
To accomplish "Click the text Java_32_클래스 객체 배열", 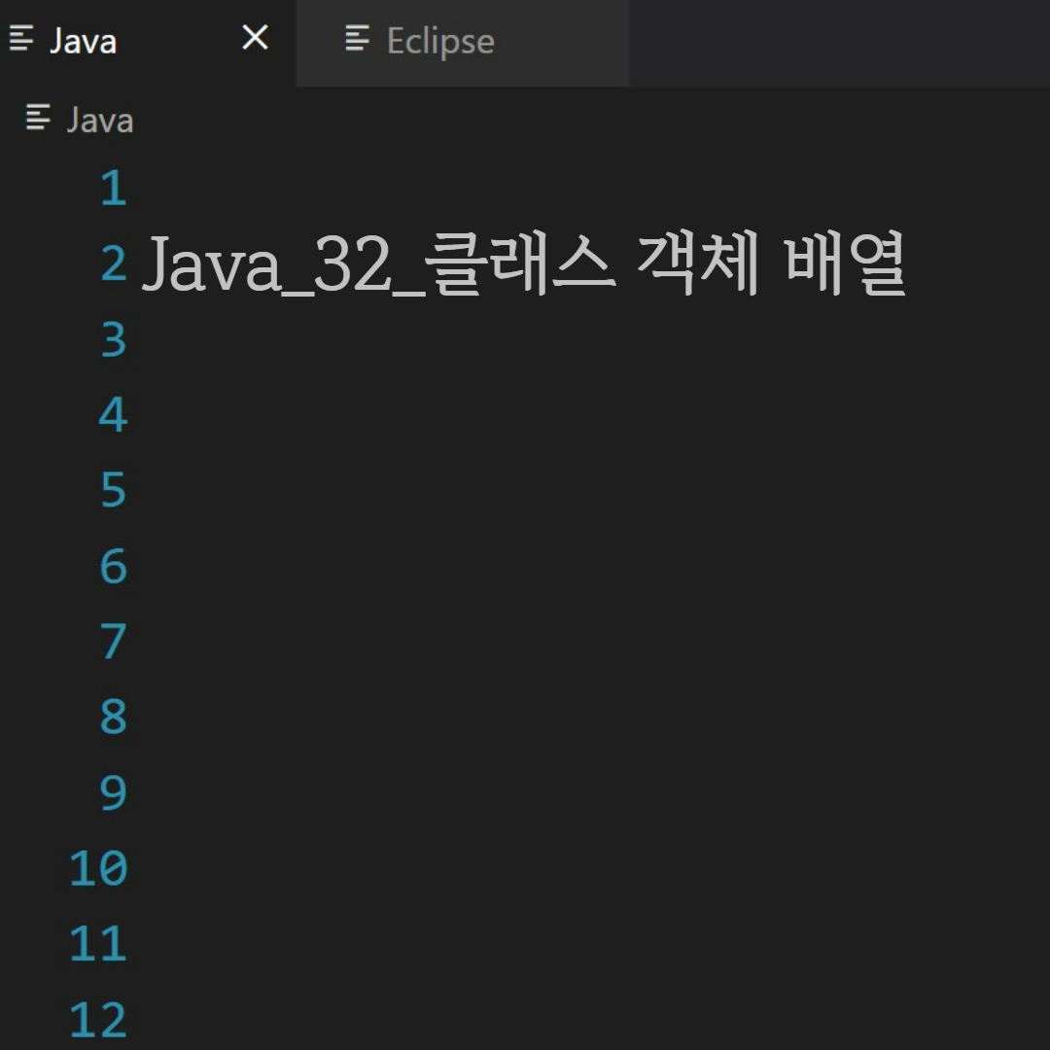I will coord(524,263).
